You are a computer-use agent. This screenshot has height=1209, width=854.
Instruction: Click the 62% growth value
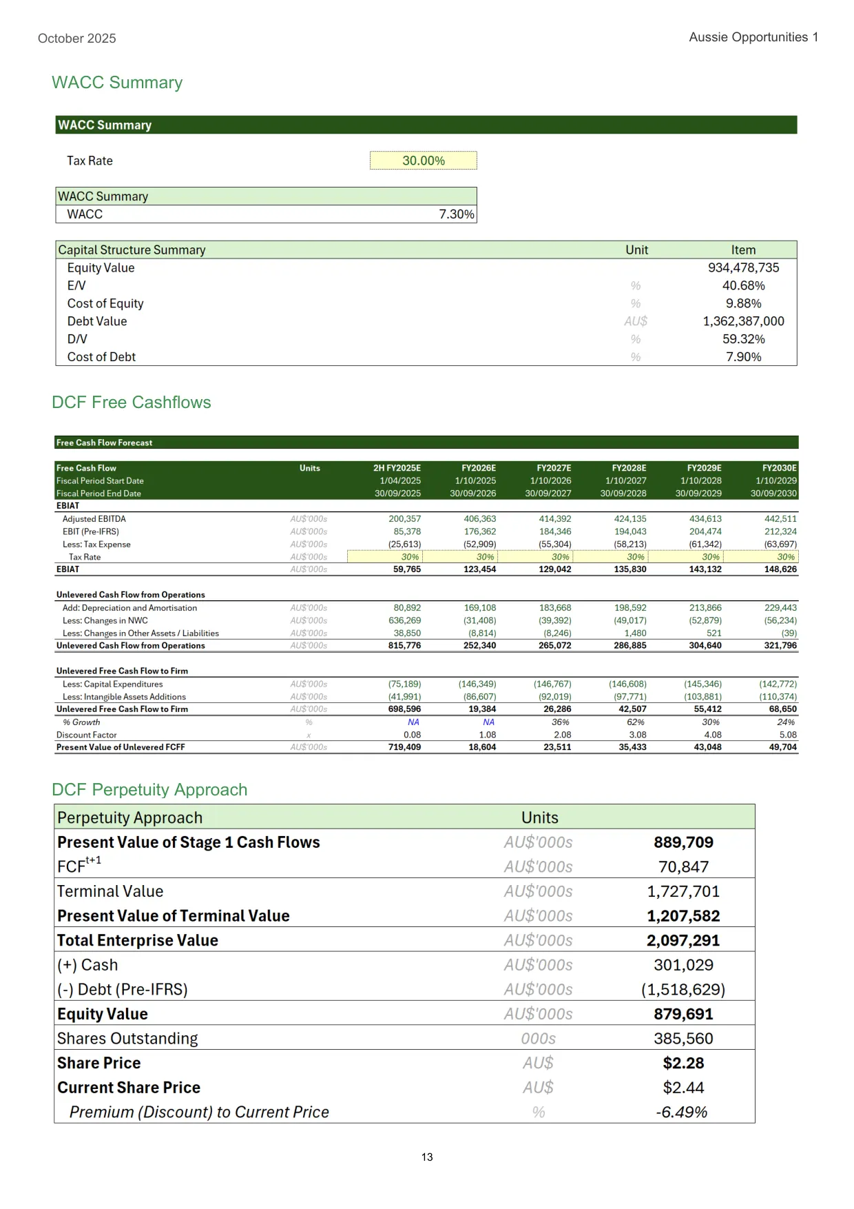(x=636, y=722)
